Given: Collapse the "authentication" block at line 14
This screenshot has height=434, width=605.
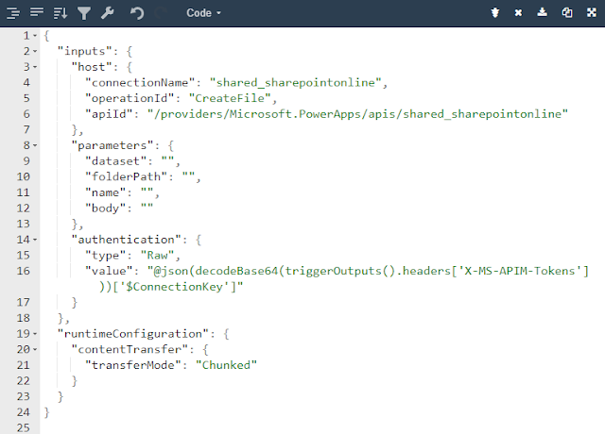Looking at the screenshot, I should [x=35, y=240].
